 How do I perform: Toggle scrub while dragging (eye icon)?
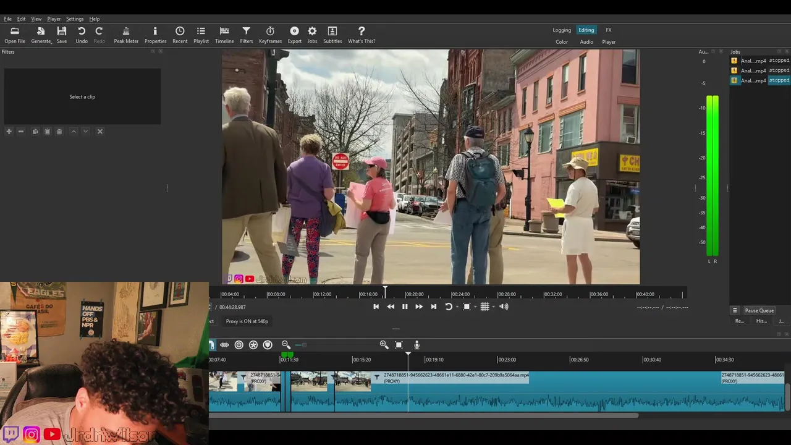point(224,345)
